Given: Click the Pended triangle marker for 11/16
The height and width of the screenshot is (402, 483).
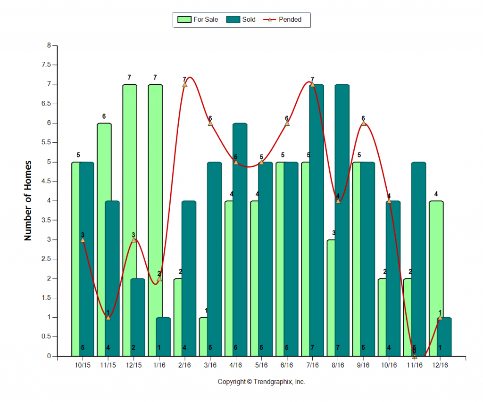Looking at the screenshot, I should pos(415,356).
